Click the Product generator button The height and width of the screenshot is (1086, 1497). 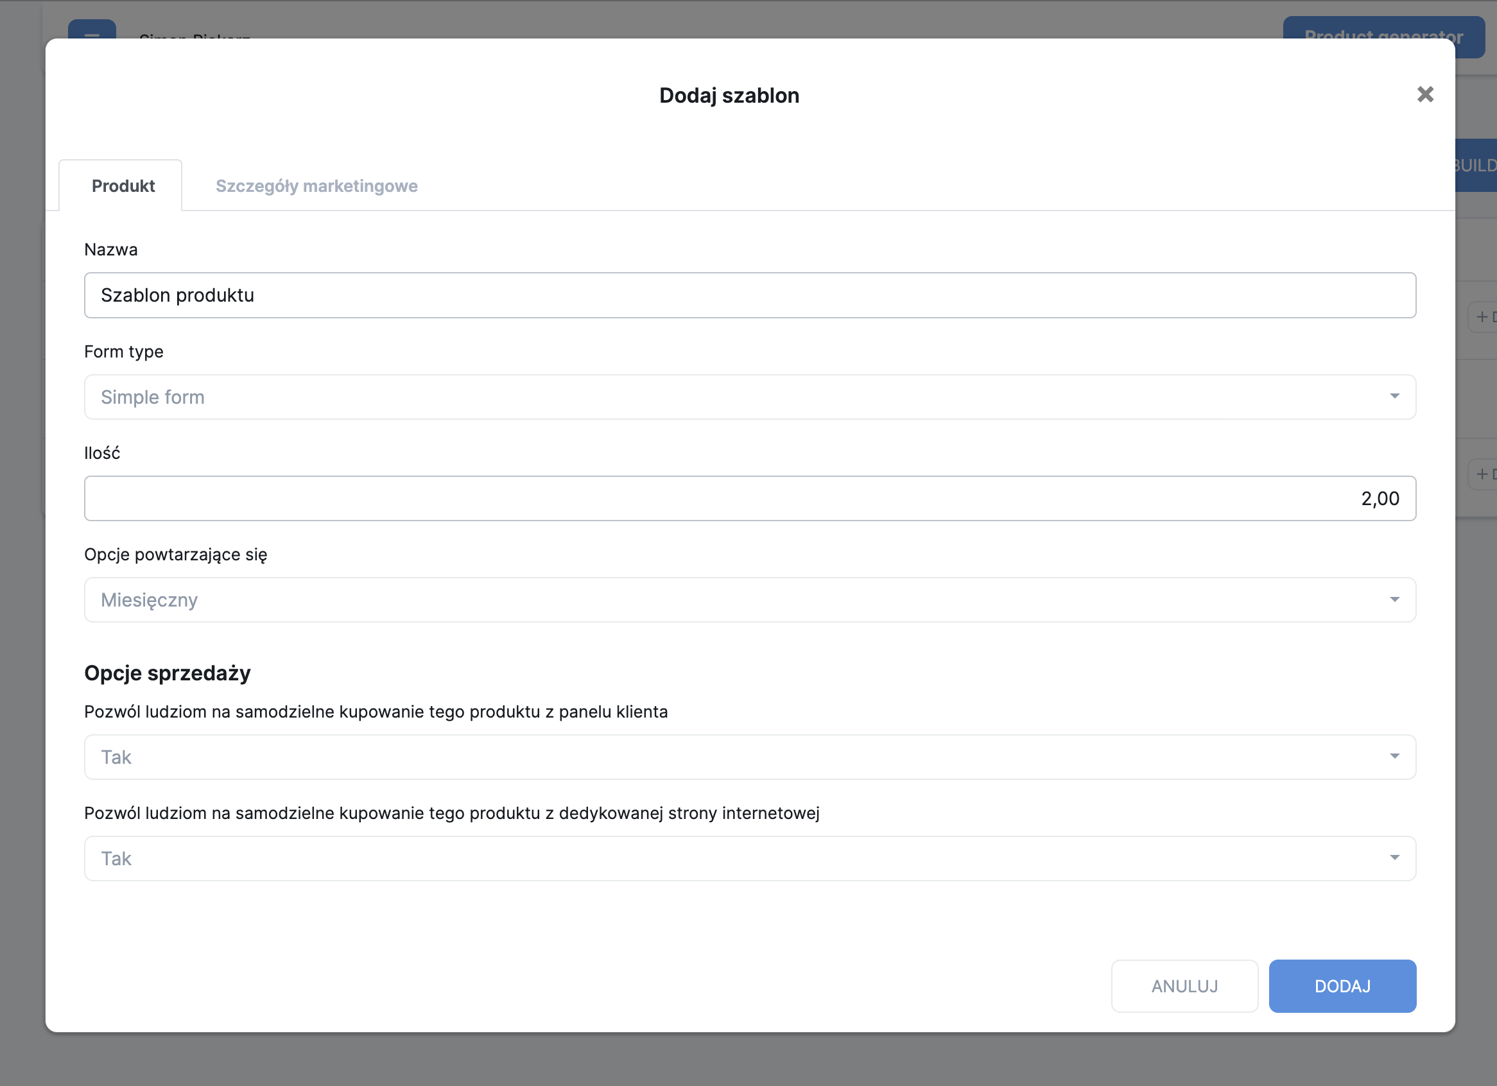click(1383, 28)
